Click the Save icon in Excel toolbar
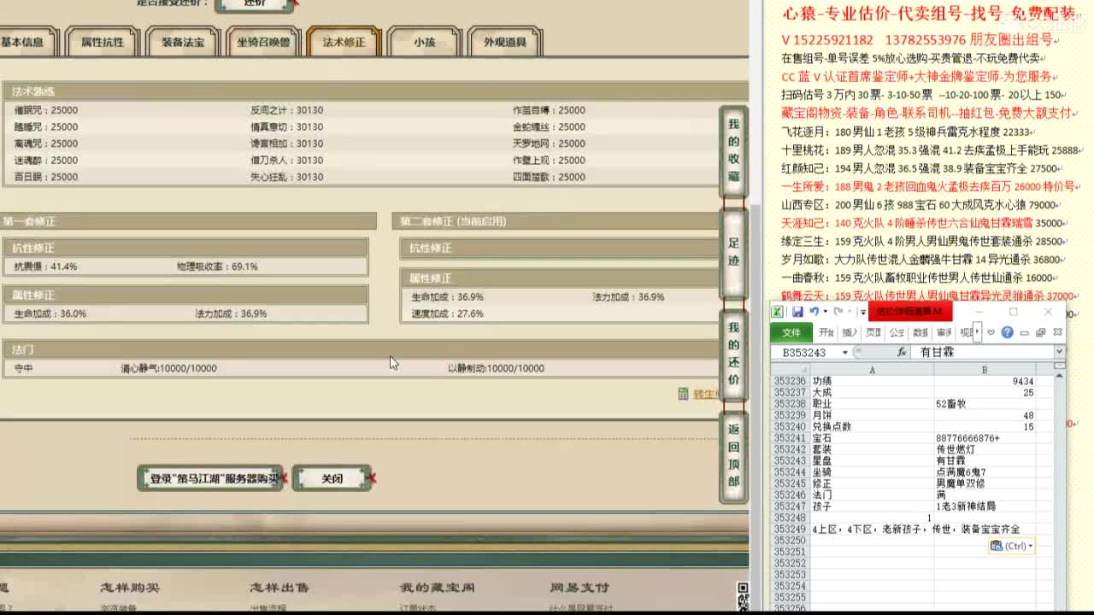The image size is (1094, 615). point(797,311)
